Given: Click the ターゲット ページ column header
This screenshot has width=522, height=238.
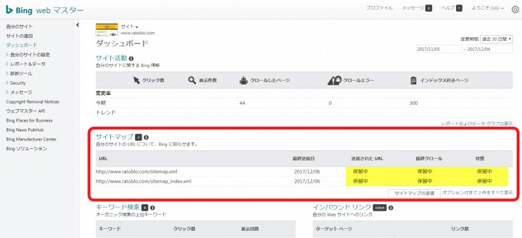Looking at the screenshot, I should click(x=334, y=229).
